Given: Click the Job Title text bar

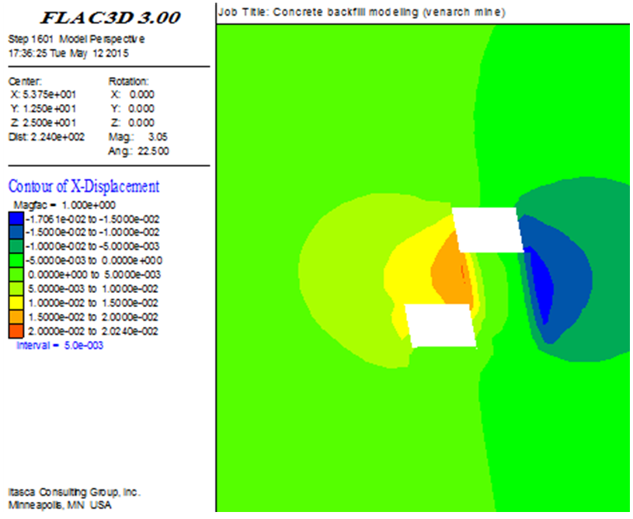Looking at the screenshot, I should [362, 12].
